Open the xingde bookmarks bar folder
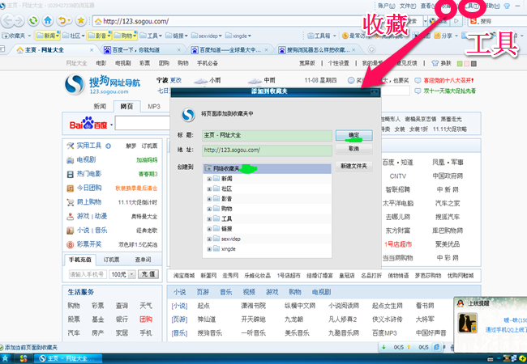 (x=238, y=36)
